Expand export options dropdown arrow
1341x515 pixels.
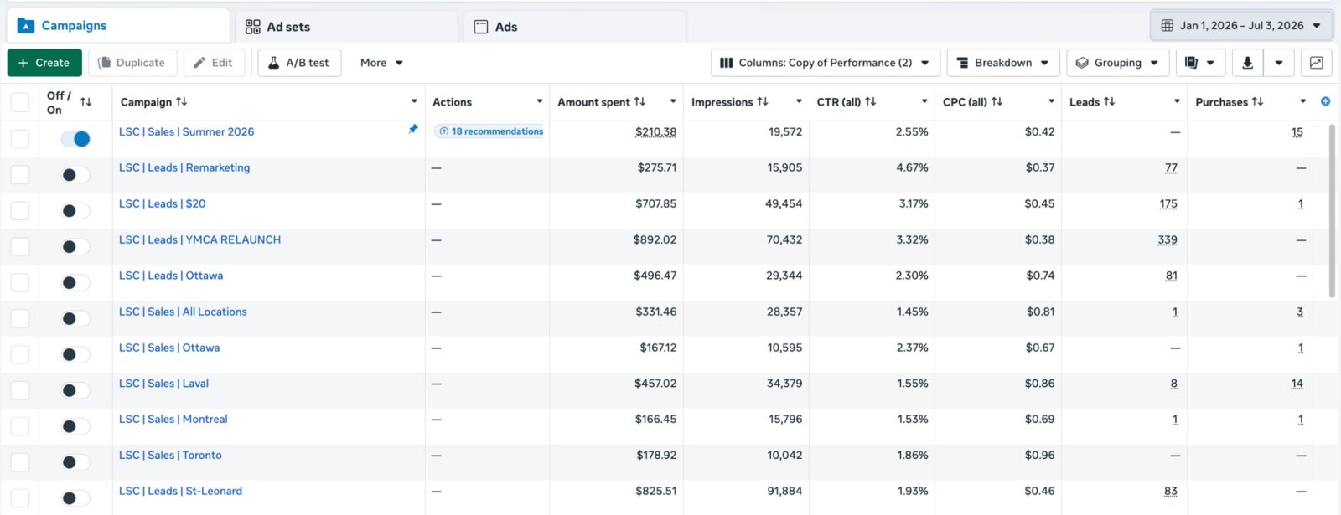pyautogui.click(x=1278, y=63)
